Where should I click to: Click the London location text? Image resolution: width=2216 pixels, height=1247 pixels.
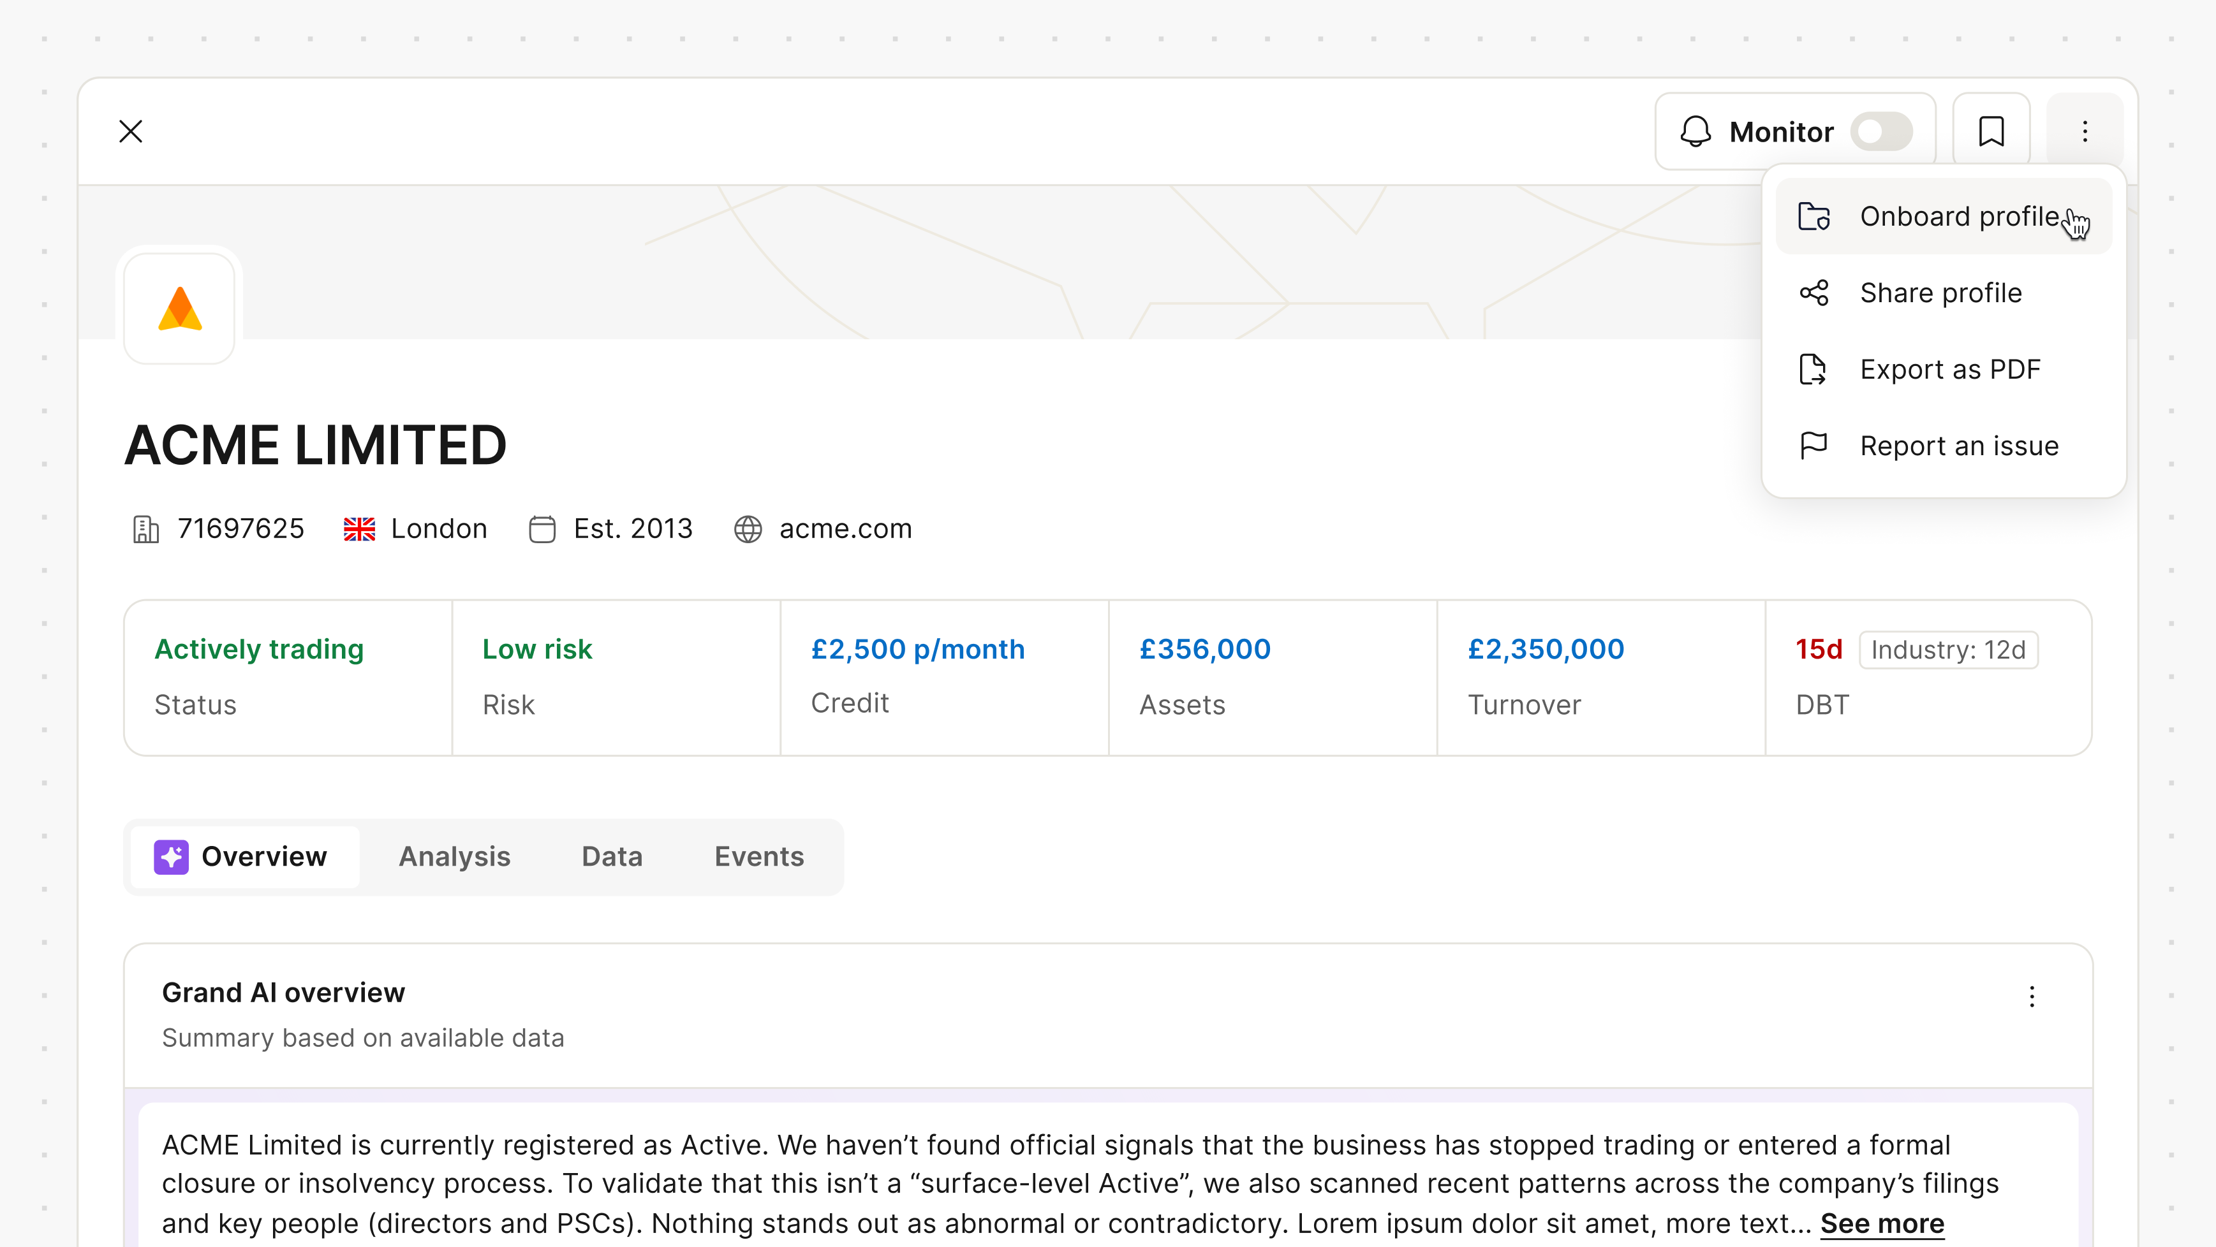[439, 529]
